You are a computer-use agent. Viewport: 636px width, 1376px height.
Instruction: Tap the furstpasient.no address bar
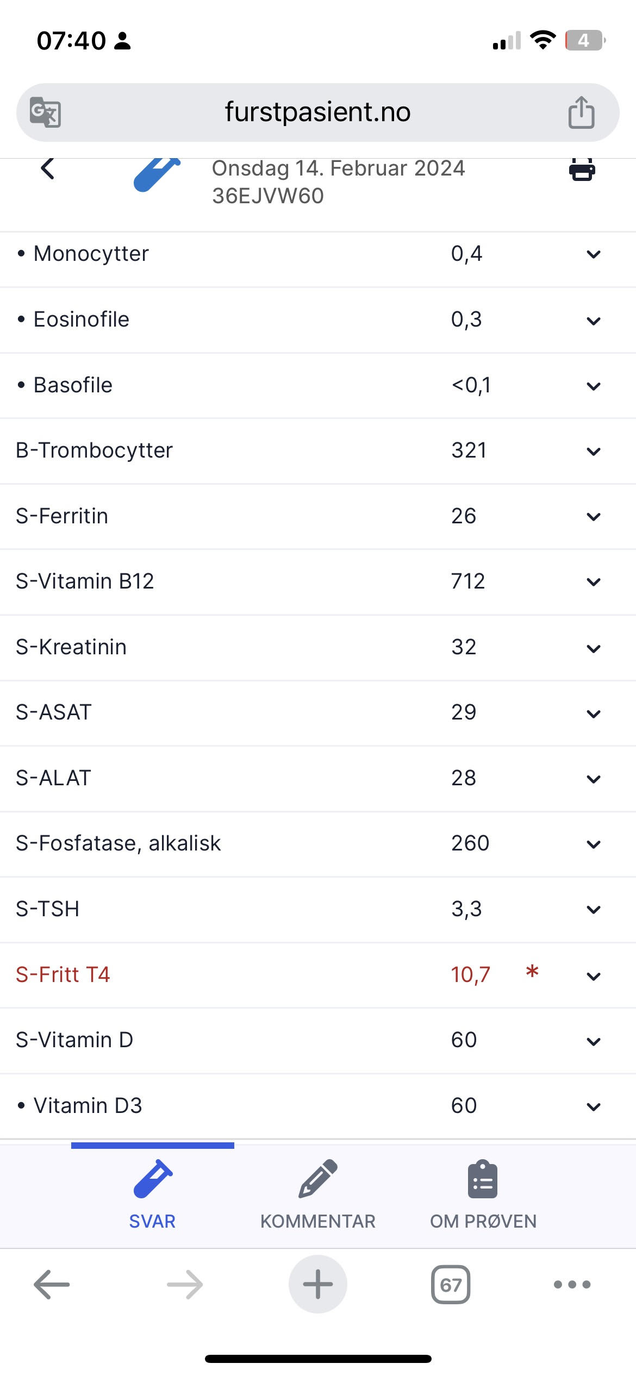pyautogui.click(x=317, y=112)
